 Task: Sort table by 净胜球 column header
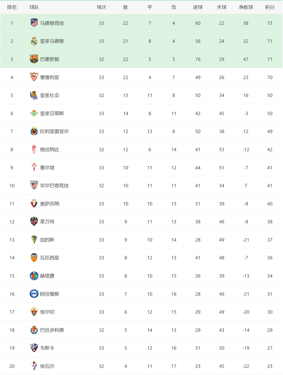coord(246,8)
